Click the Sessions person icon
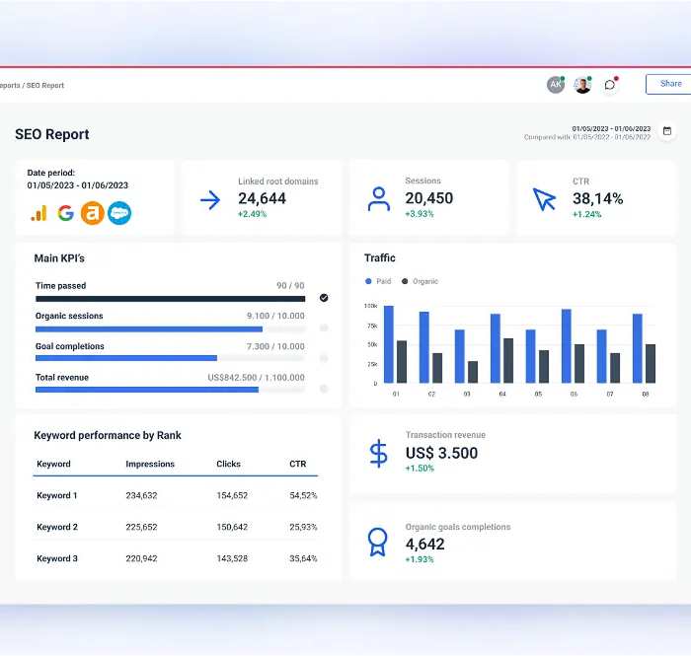691x656 pixels. [378, 199]
